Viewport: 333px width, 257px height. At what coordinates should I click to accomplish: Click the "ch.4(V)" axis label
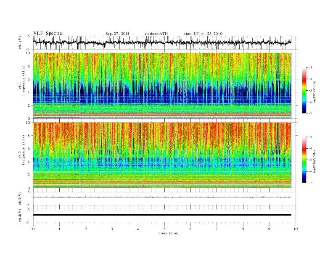point(20,215)
